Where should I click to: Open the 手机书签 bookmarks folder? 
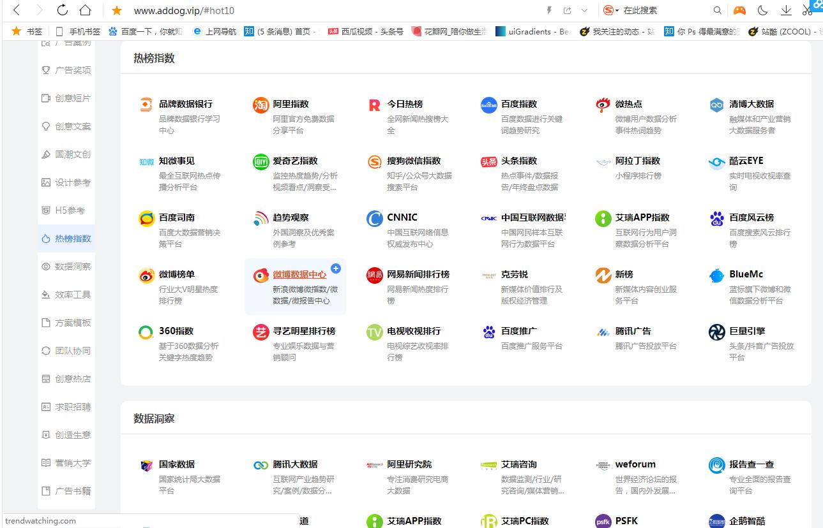(x=84, y=31)
